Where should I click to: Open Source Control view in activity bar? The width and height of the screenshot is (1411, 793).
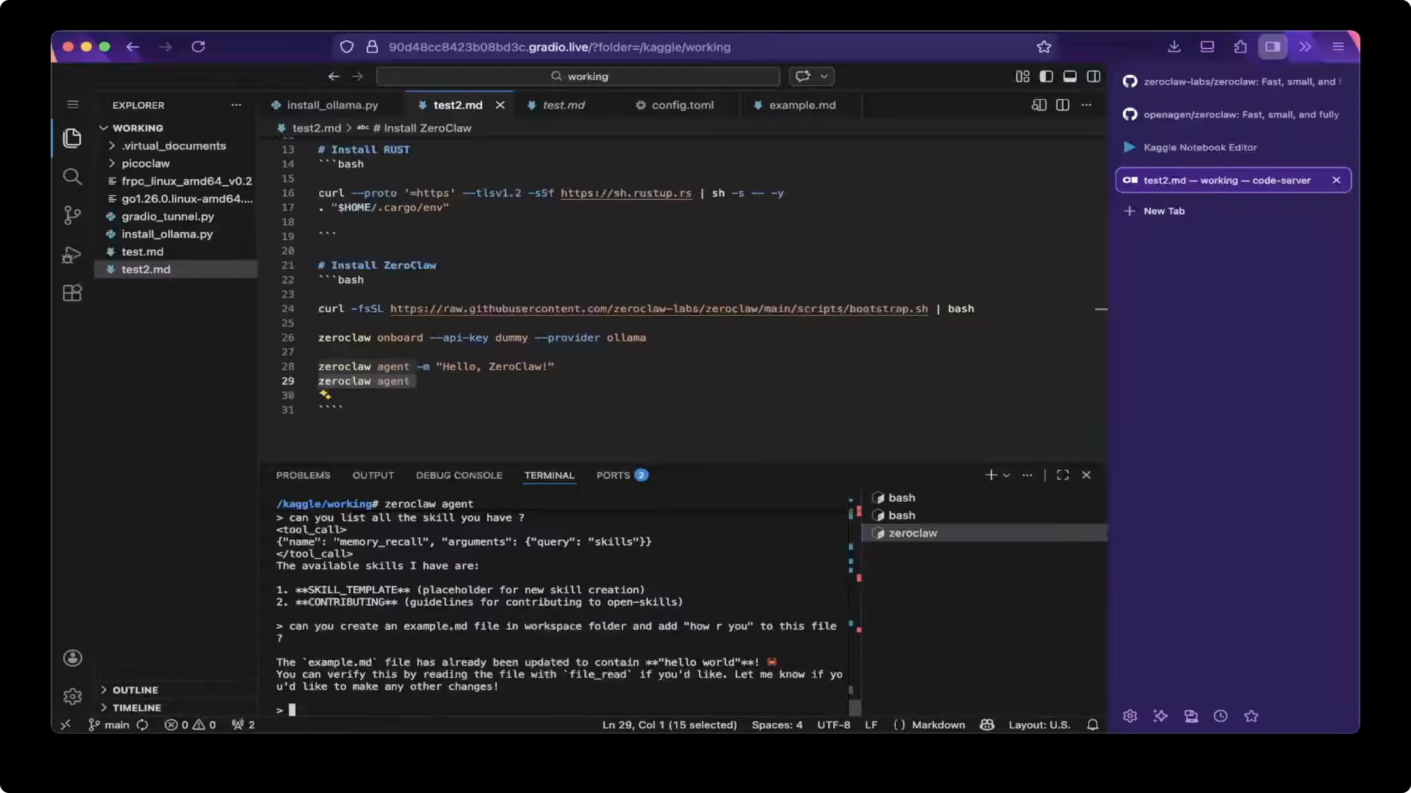tap(72, 215)
